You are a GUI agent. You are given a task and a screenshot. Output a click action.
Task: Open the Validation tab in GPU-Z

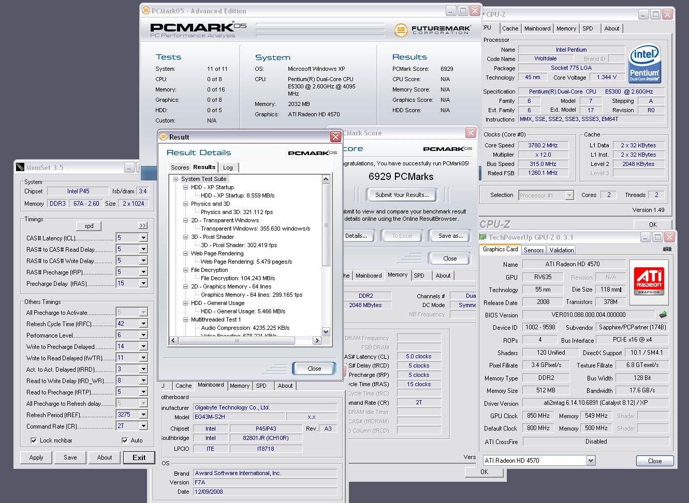pyautogui.click(x=562, y=250)
